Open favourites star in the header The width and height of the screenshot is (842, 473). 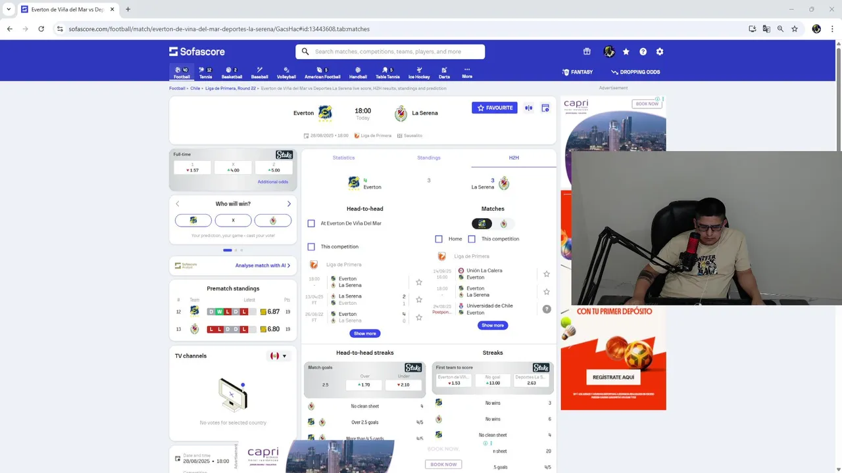pyautogui.click(x=626, y=51)
